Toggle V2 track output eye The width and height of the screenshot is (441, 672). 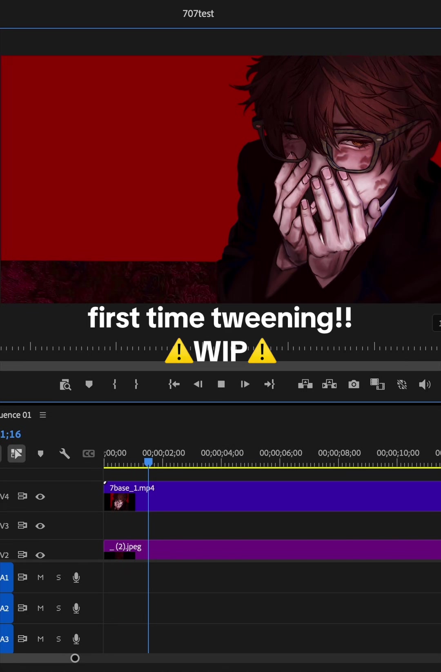40,555
